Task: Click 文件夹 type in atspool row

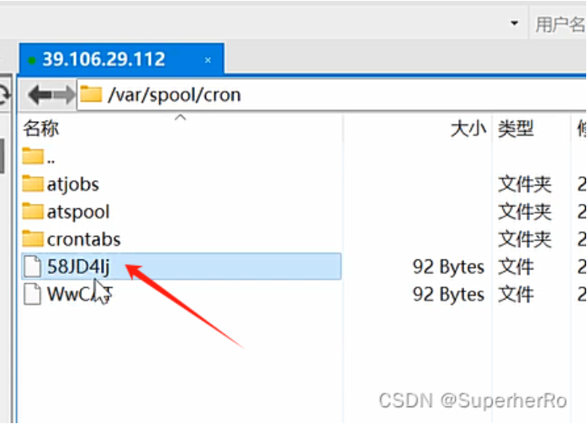Action: click(525, 212)
